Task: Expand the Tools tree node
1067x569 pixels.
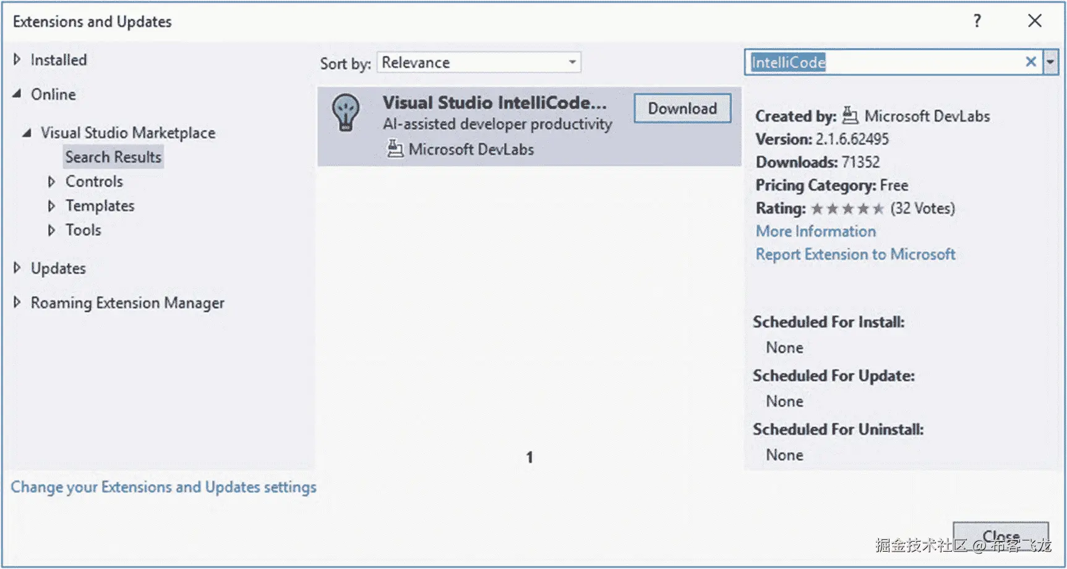Action: pyautogui.click(x=52, y=230)
